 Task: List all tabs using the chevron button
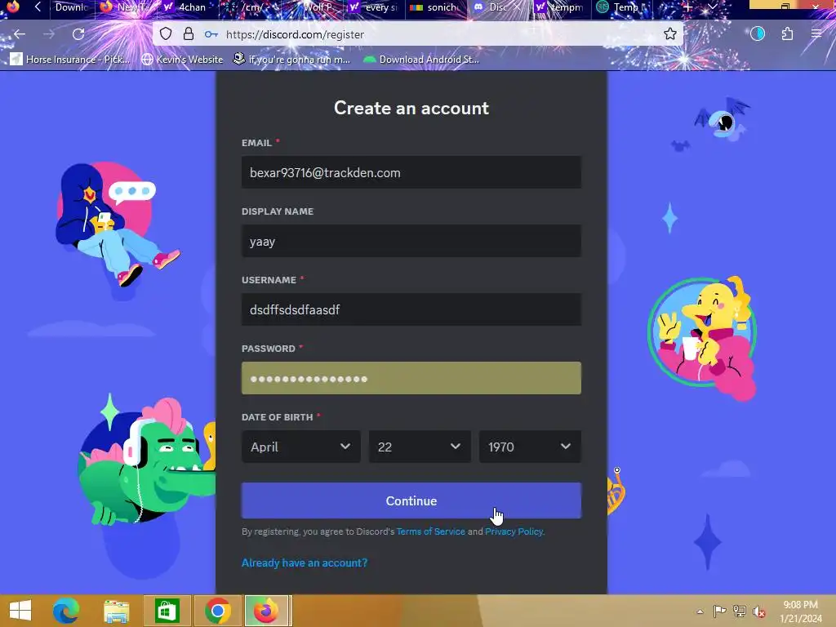712,7
